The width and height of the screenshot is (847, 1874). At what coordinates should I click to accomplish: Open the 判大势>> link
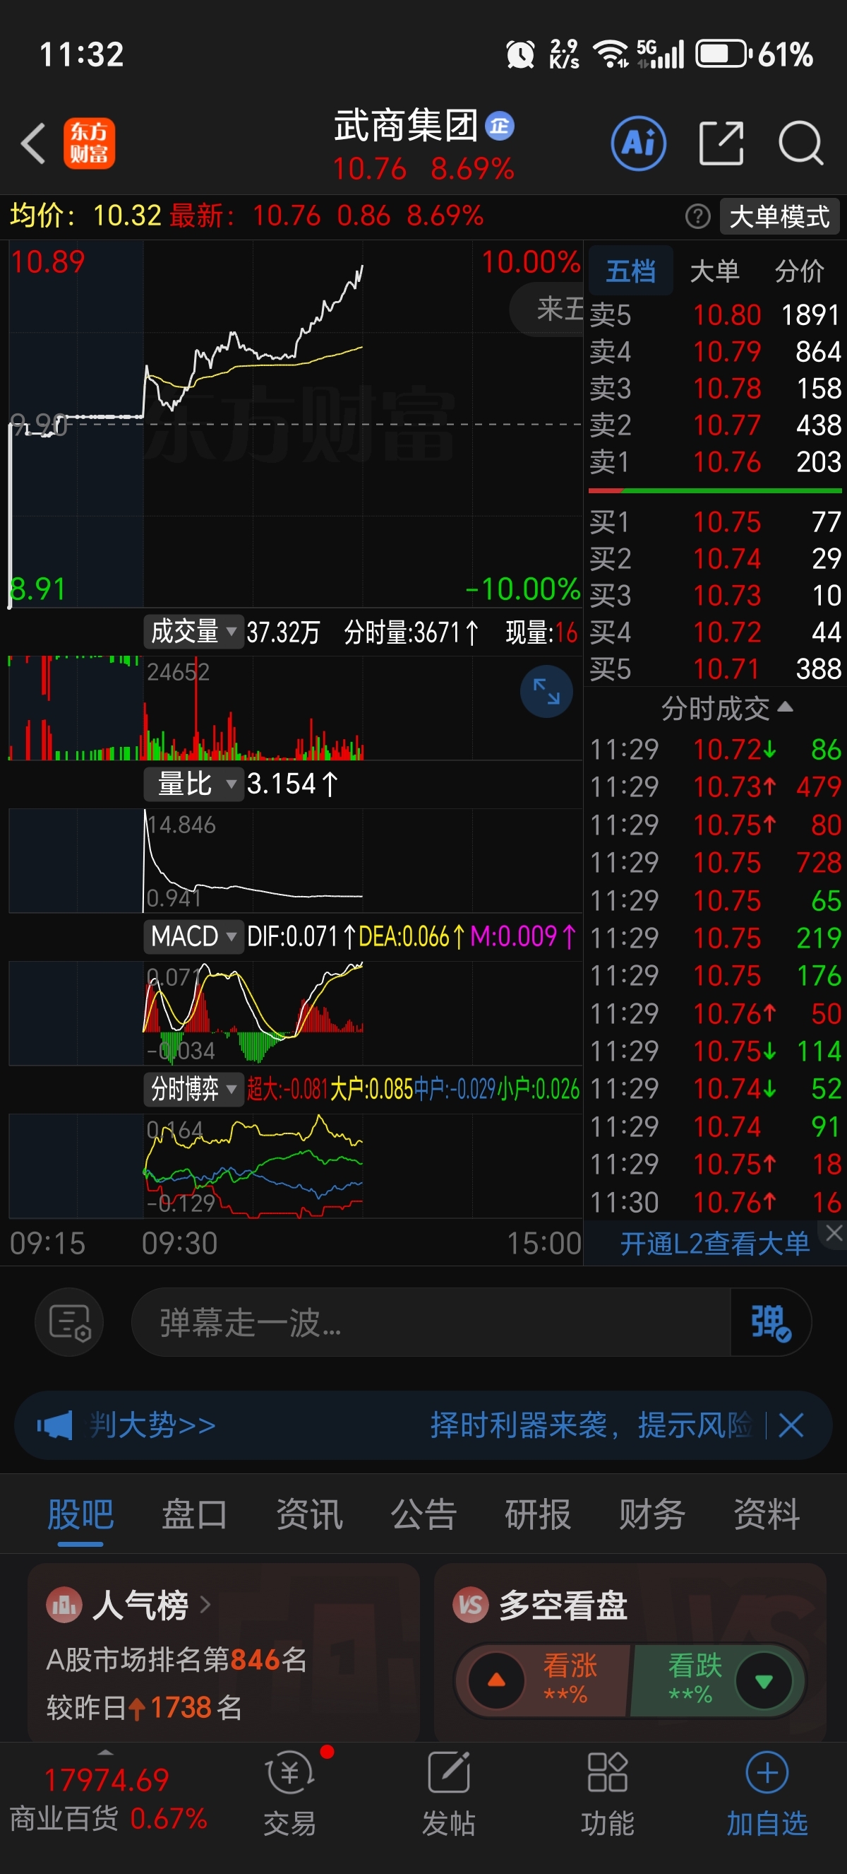(x=152, y=1425)
